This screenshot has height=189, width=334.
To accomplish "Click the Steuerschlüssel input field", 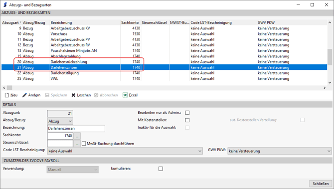I will pos(60,144).
